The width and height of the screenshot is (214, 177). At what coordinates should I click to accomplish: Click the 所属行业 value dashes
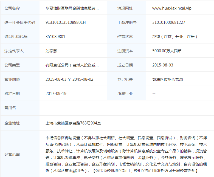click(154, 94)
